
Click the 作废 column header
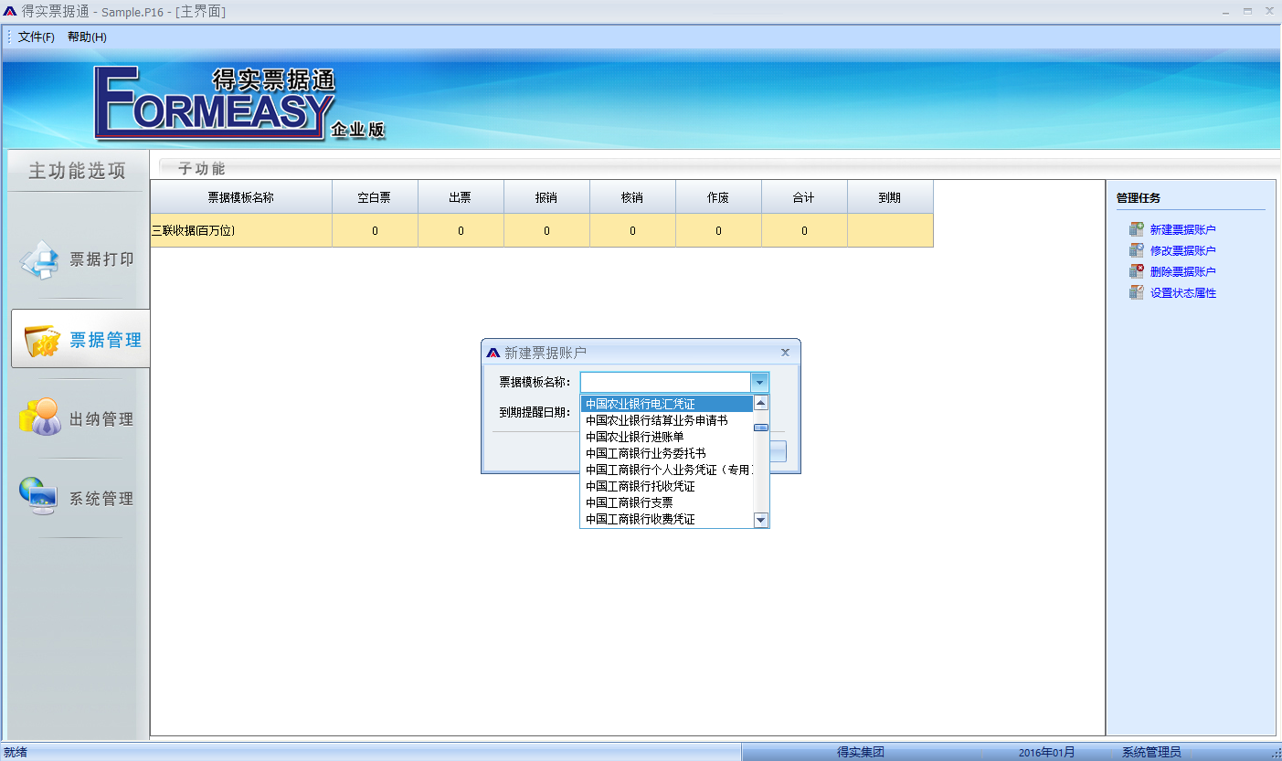tap(718, 197)
